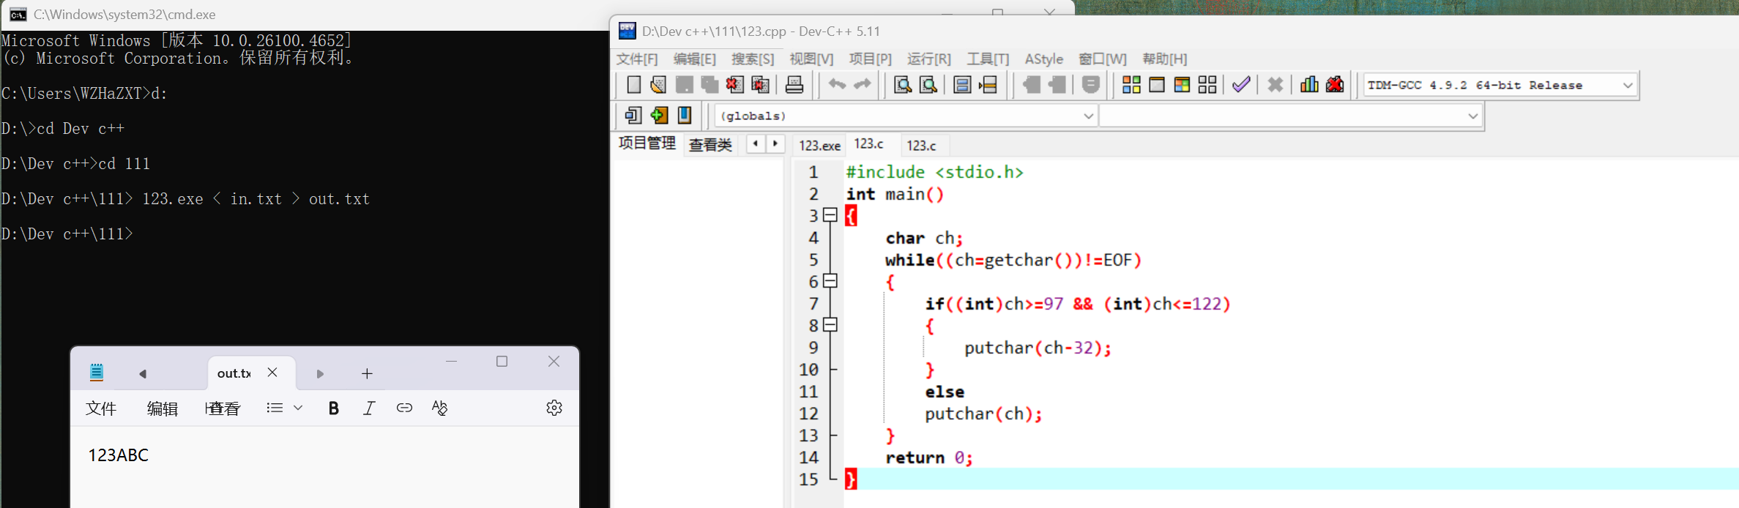
Task: Click New file icon in Dev-C++ toolbar
Action: click(x=633, y=85)
